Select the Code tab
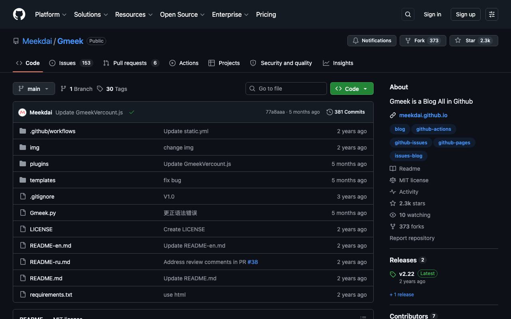This screenshot has height=319, width=511. pos(28,63)
